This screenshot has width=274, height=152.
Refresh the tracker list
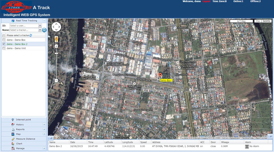31,35
